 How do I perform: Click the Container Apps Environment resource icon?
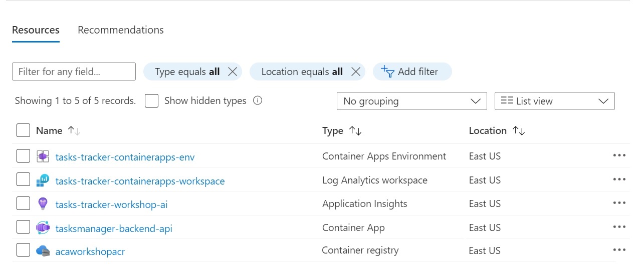click(43, 156)
